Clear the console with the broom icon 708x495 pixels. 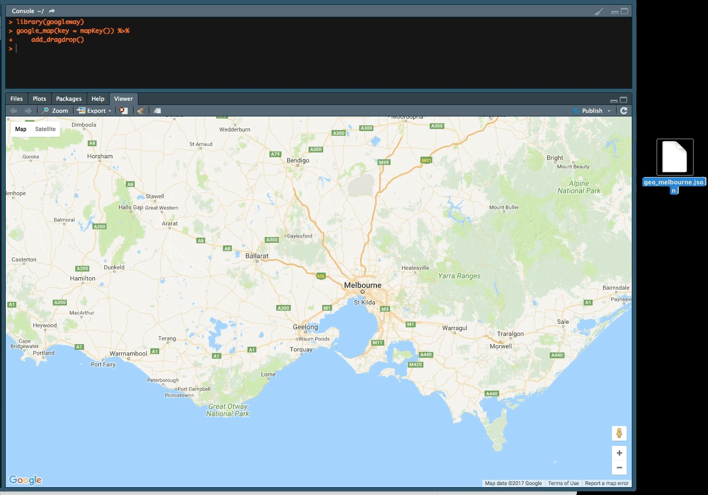tap(599, 11)
